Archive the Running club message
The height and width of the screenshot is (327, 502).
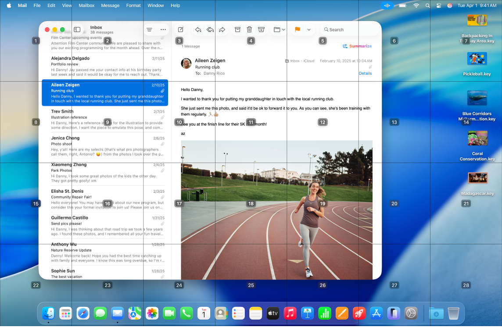coord(237,29)
